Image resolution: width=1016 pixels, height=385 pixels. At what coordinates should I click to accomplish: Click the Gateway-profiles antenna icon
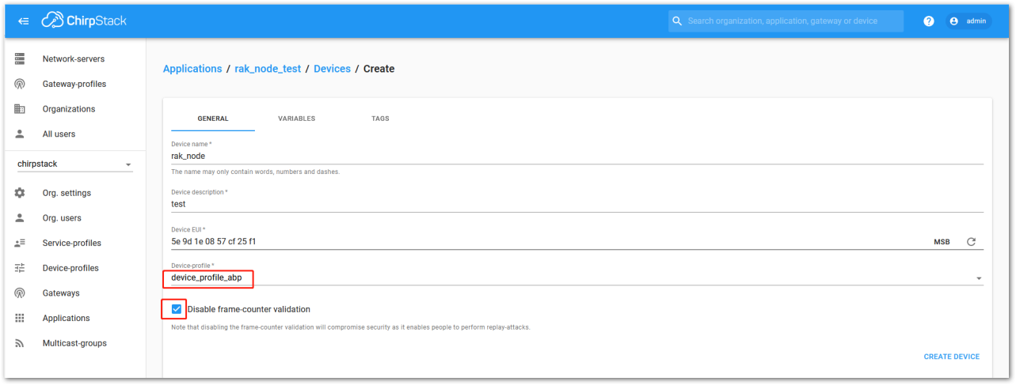pos(20,84)
